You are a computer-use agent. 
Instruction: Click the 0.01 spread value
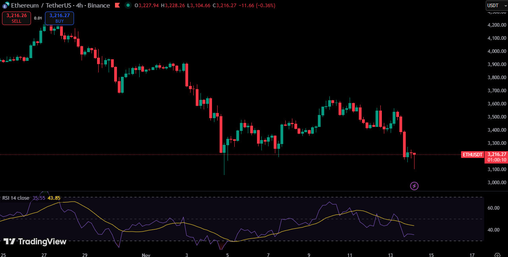(38, 18)
